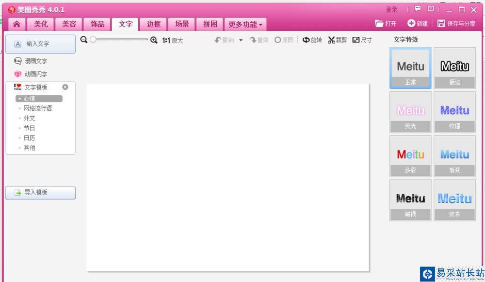The image size is (485, 282).
Task: Switch to the 美容 tab
Action: point(69,24)
